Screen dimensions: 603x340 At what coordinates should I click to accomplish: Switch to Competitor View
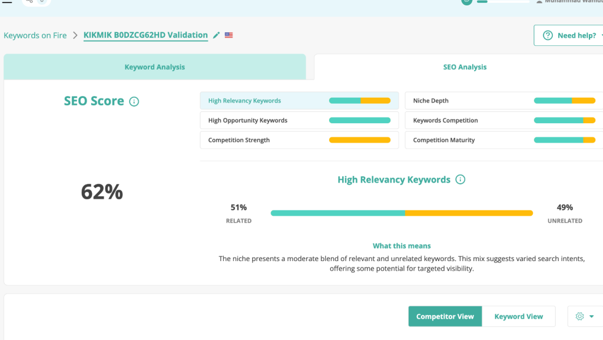(x=445, y=316)
